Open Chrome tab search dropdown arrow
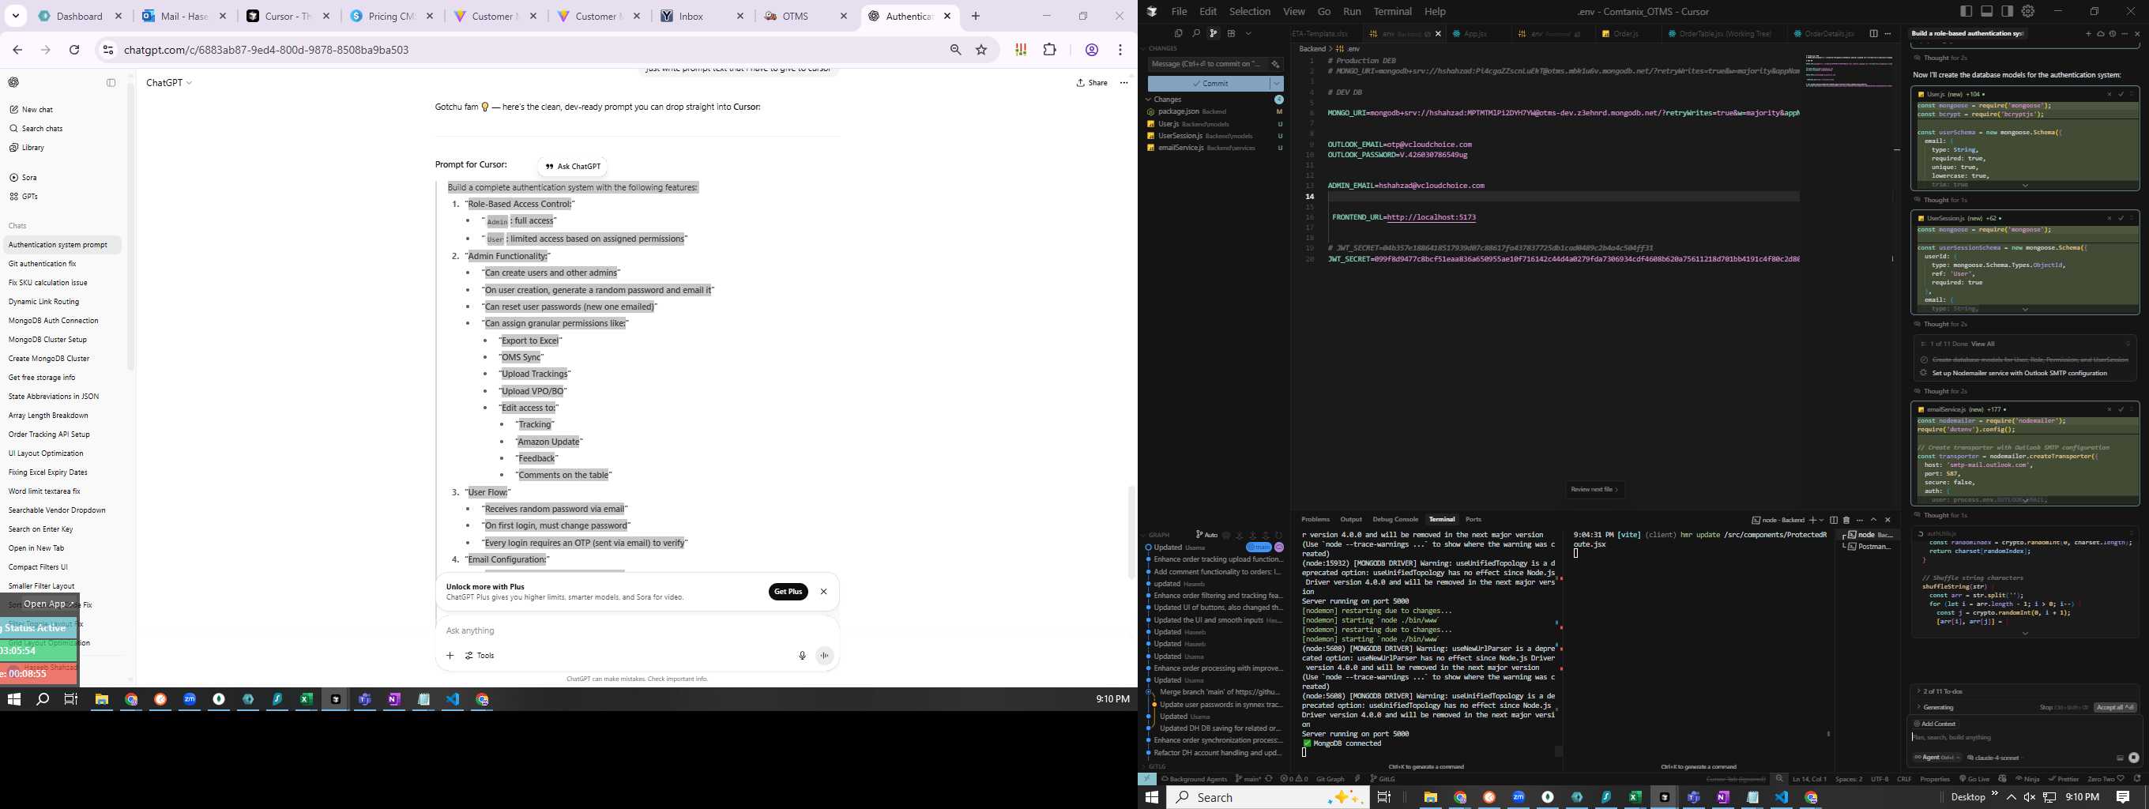Viewport: 2149px width, 809px height. pyautogui.click(x=16, y=16)
